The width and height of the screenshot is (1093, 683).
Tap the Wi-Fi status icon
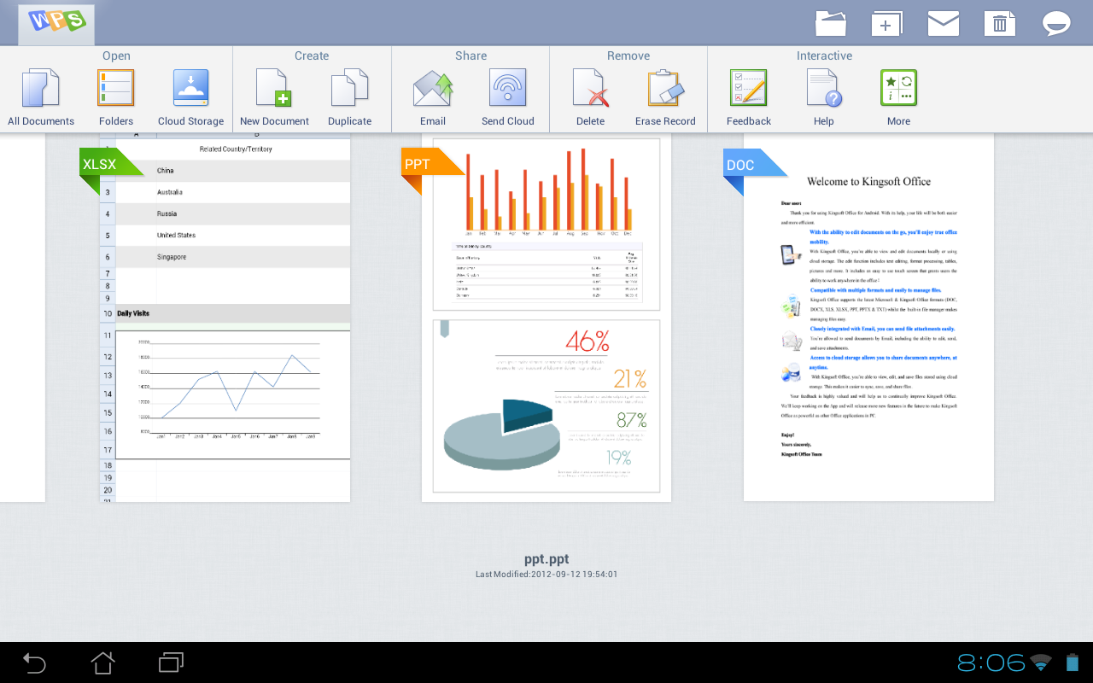click(x=1041, y=663)
